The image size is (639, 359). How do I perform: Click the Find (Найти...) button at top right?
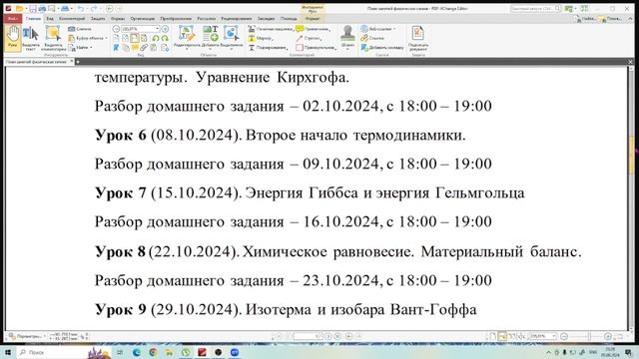585,19
